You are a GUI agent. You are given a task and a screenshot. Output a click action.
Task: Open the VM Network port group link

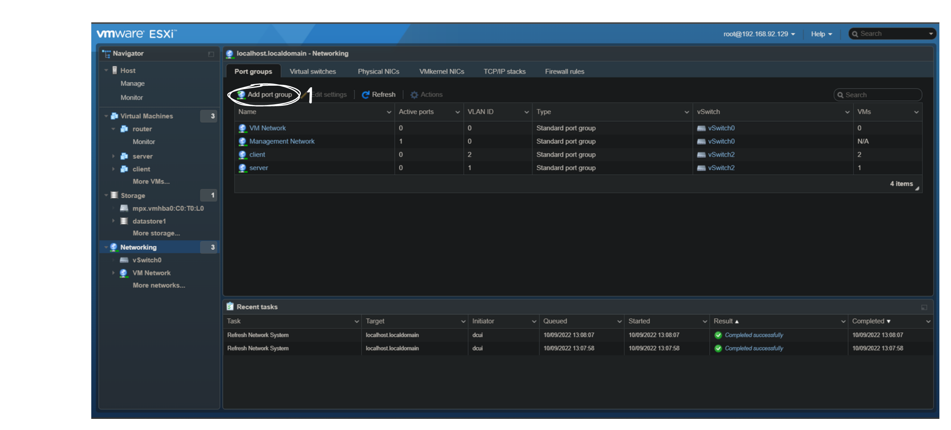coord(268,128)
